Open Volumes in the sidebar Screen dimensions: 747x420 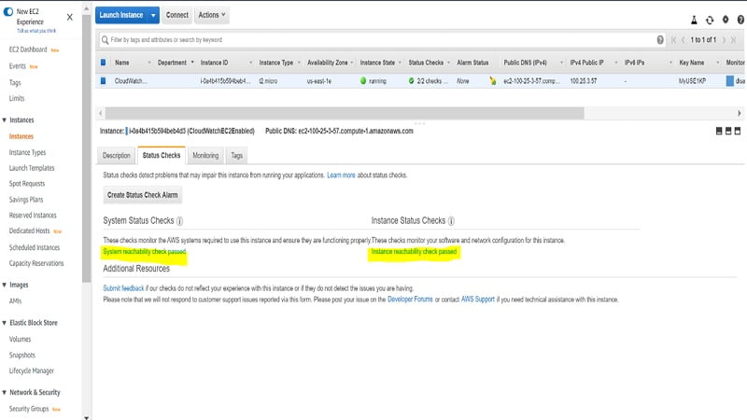point(20,340)
